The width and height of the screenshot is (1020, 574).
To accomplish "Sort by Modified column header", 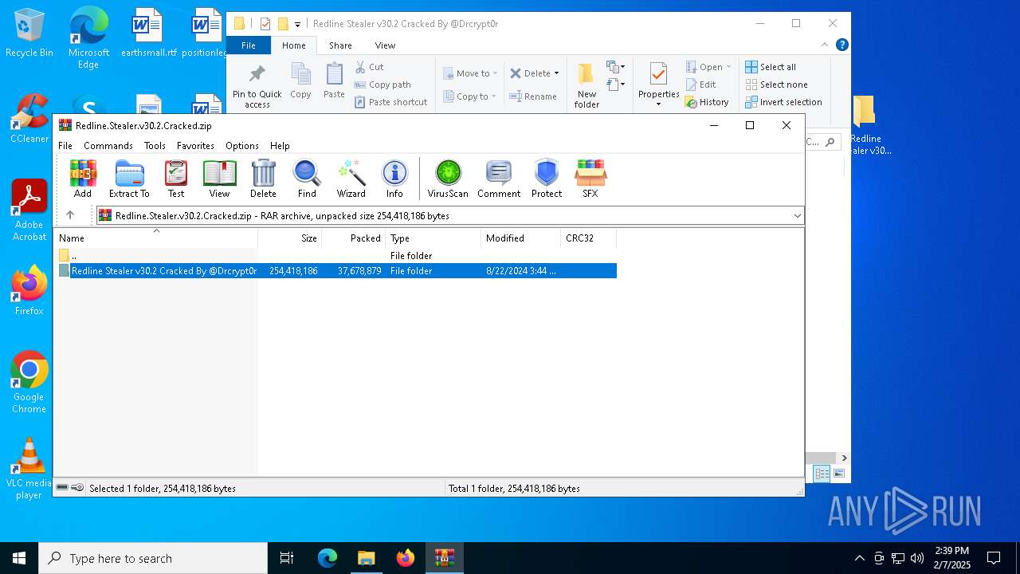I will (x=521, y=238).
